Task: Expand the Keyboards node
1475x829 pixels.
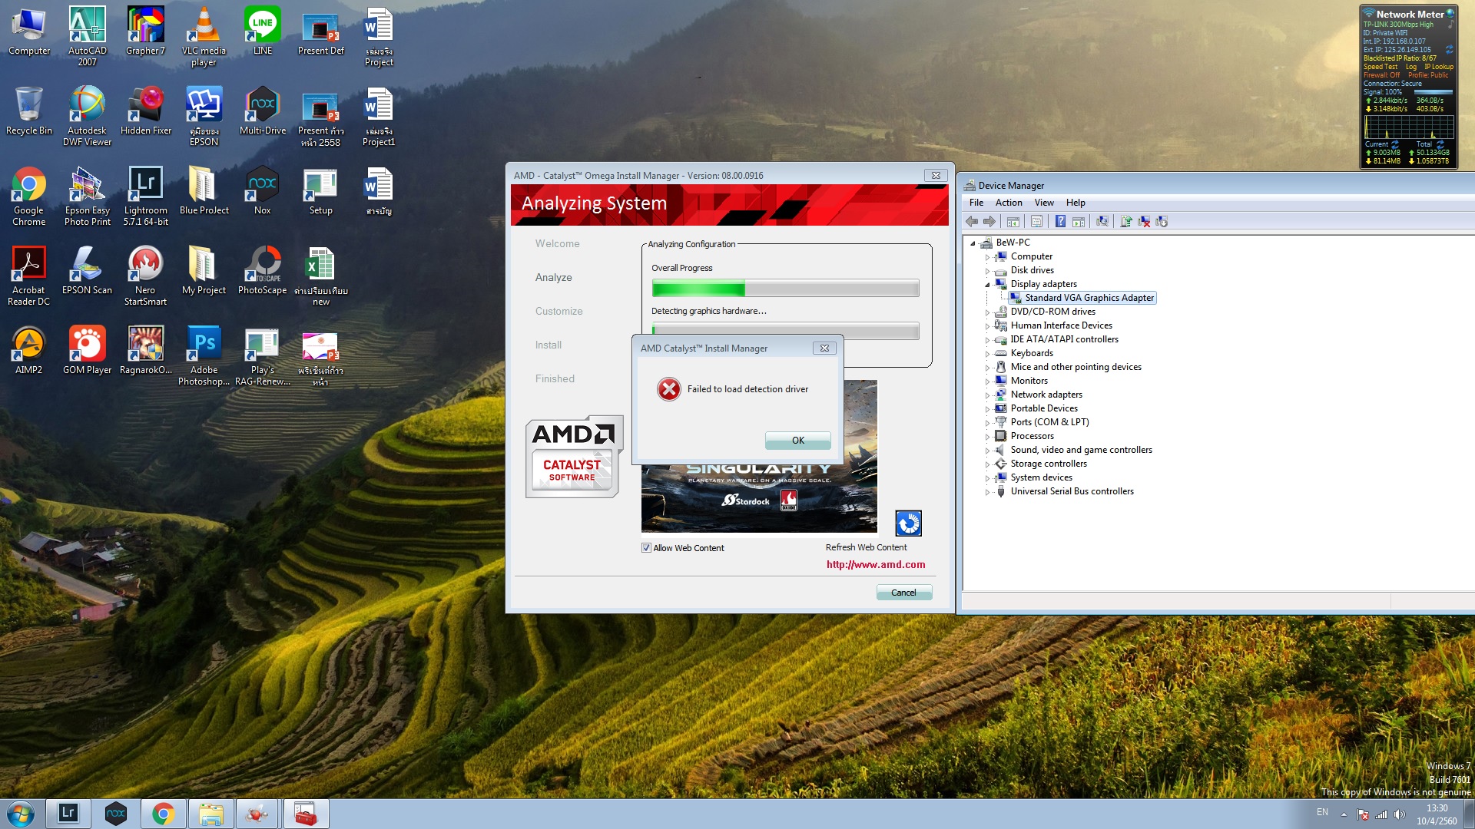Action: coord(987,353)
